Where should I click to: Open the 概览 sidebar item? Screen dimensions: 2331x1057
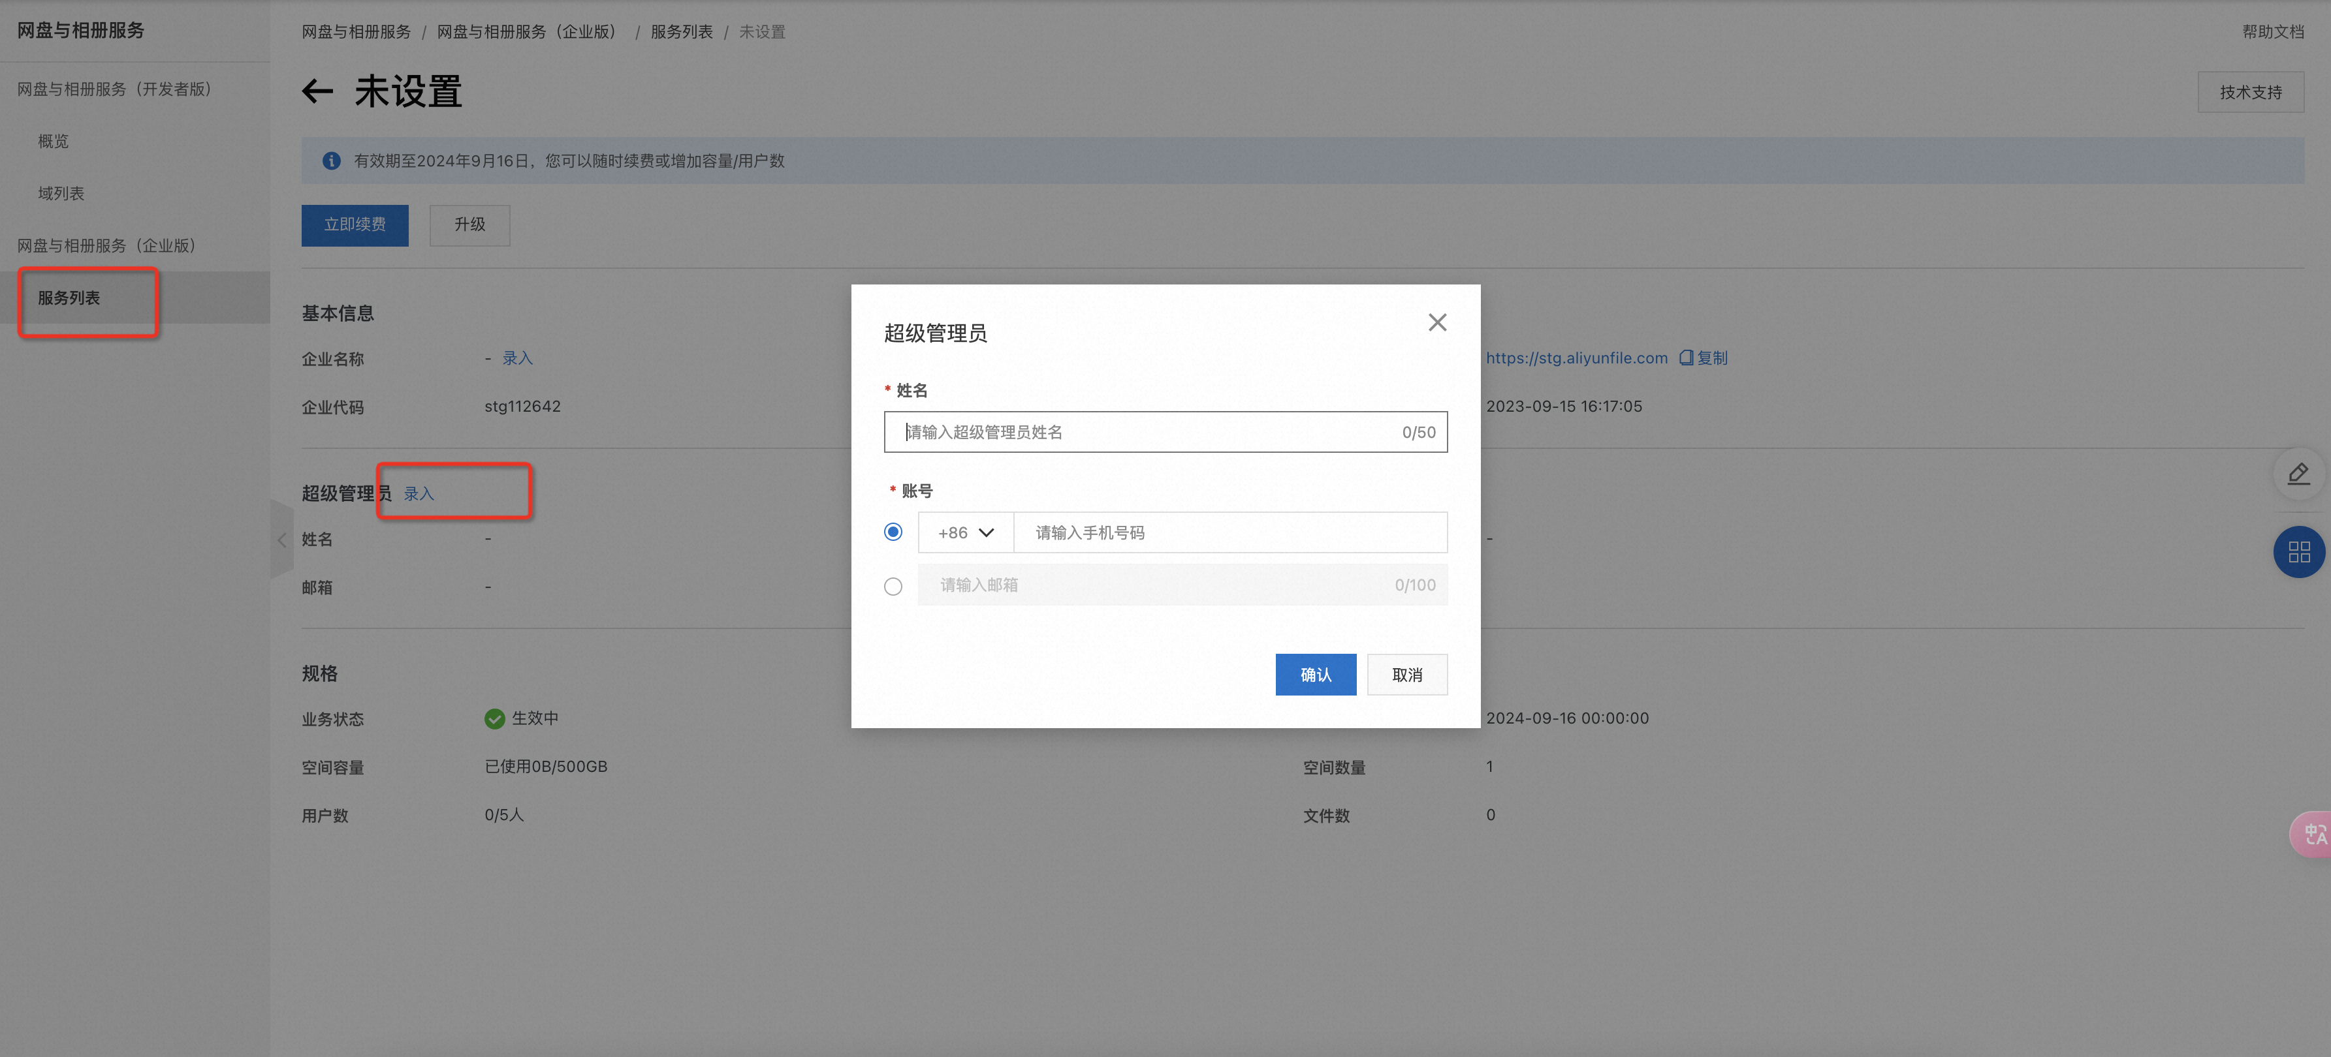pyautogui.click(x=54, y=141)
